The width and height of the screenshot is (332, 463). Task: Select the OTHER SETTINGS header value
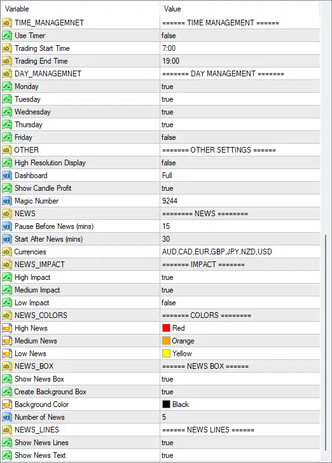(x=219, y=150)
